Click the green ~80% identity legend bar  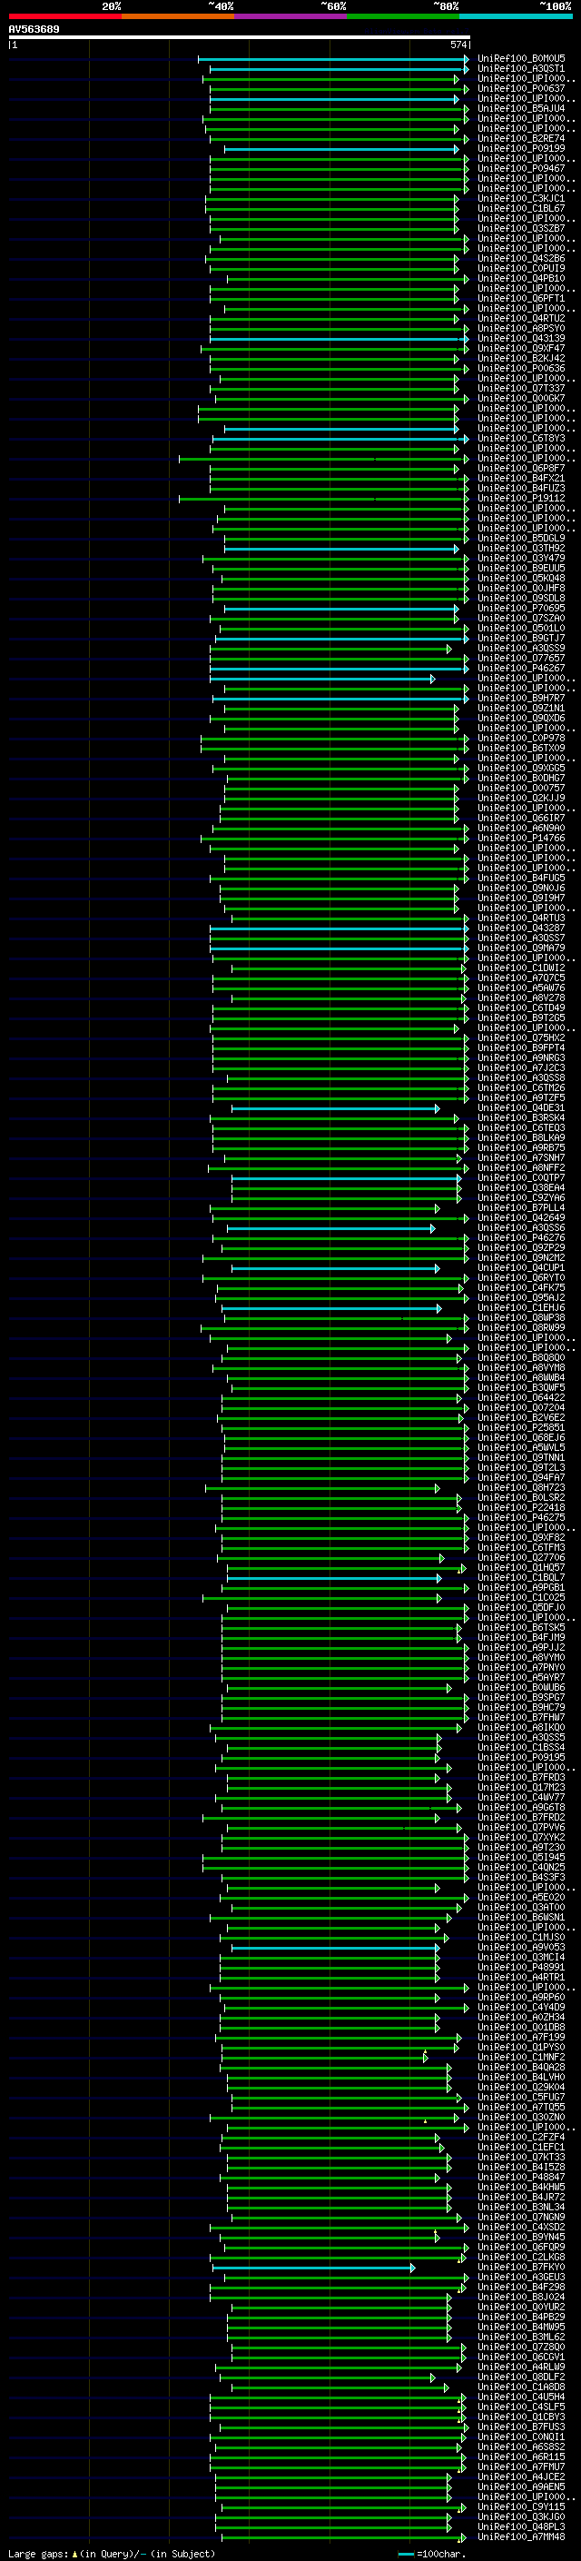[403, 16]
